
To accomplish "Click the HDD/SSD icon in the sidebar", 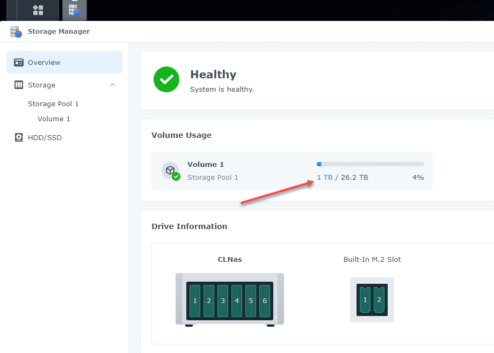I will (18, 137).
